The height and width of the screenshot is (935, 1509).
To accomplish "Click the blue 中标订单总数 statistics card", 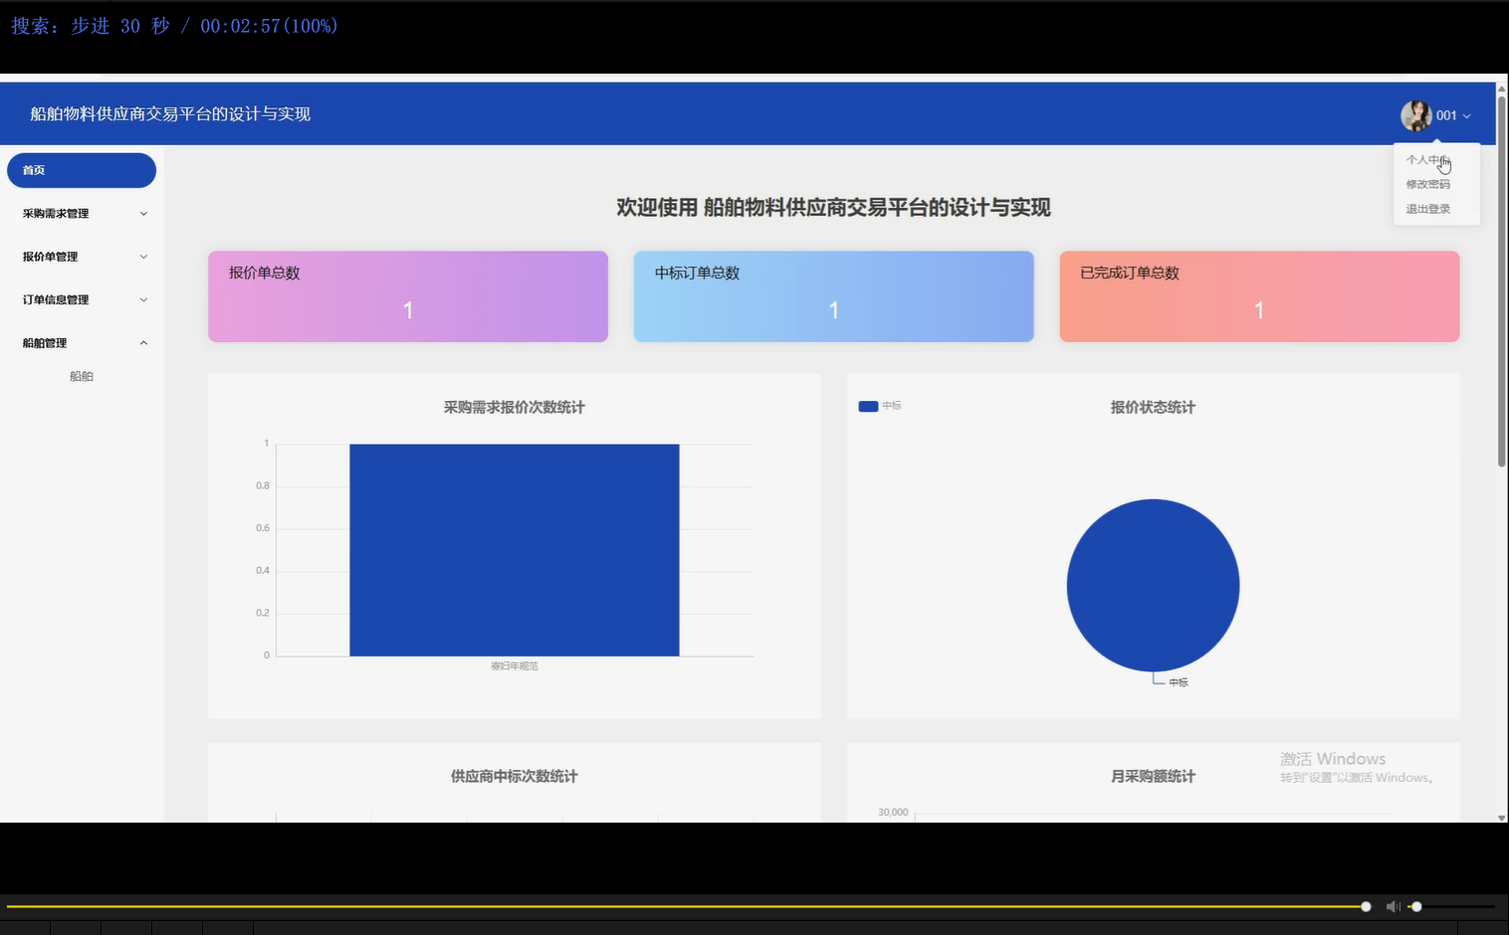I will [x=833, y=296].
